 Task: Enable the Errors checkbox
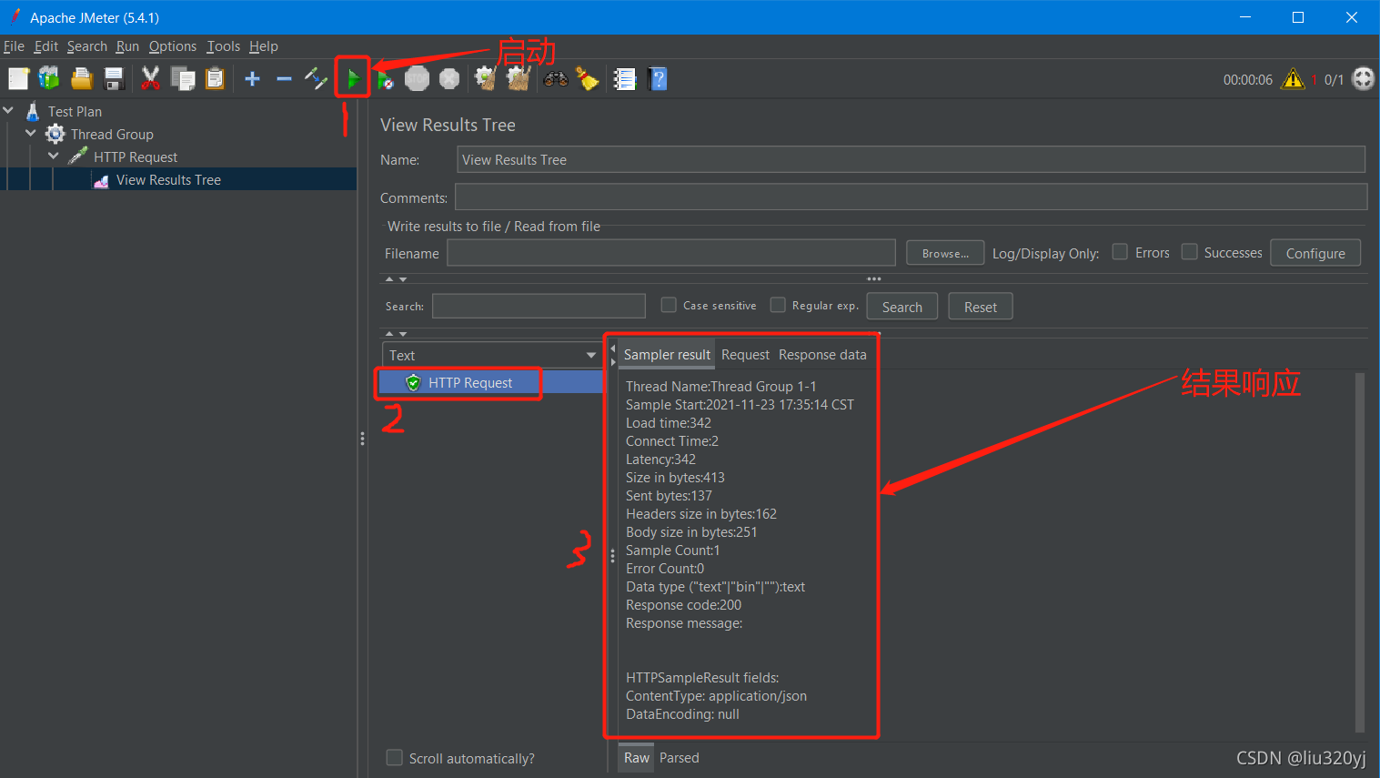pos(1120,251)
